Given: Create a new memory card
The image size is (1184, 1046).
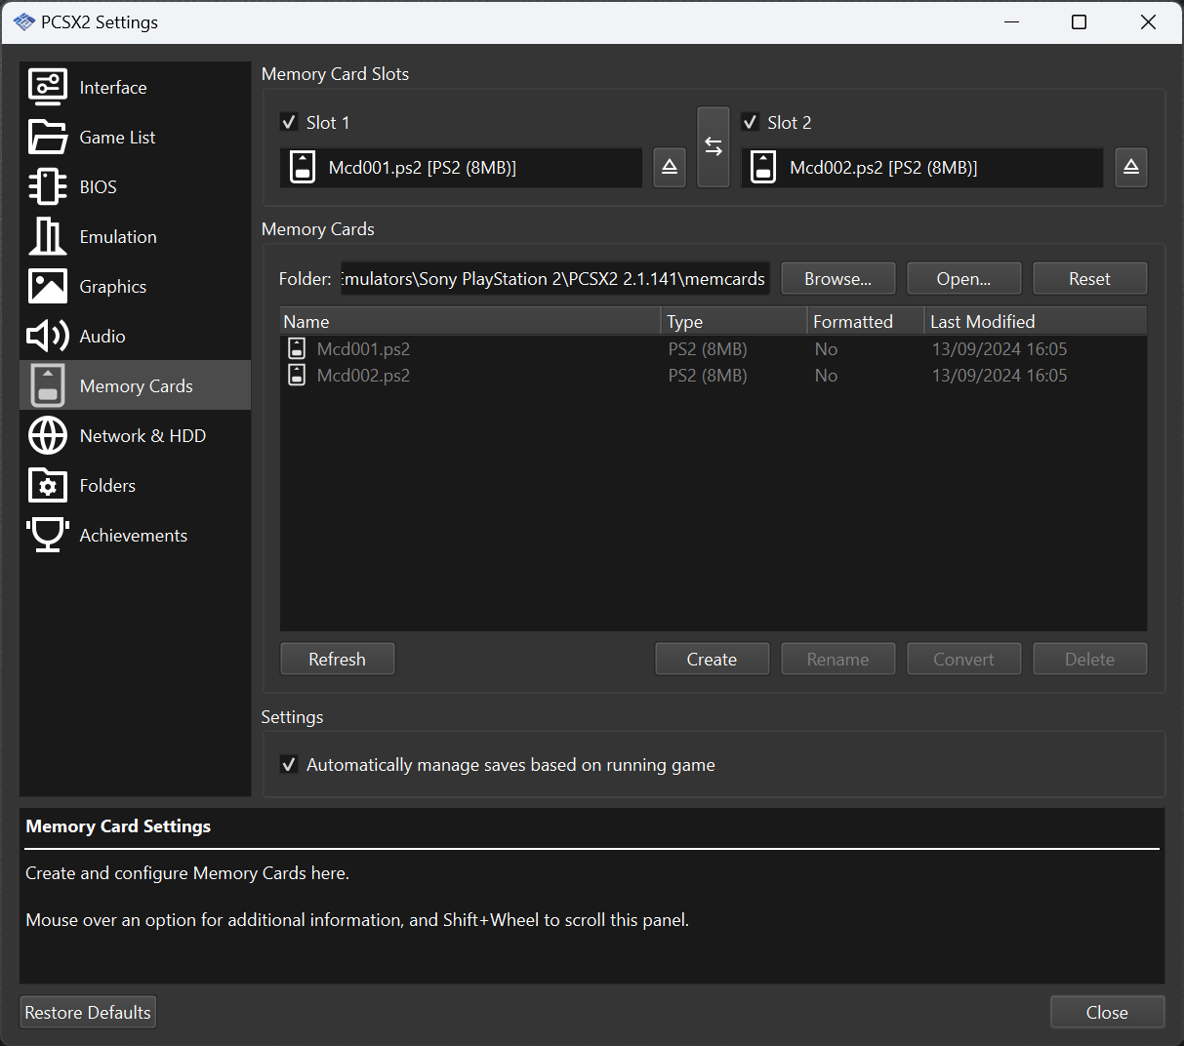Looking at the screenshot, I should click(712, 659).
